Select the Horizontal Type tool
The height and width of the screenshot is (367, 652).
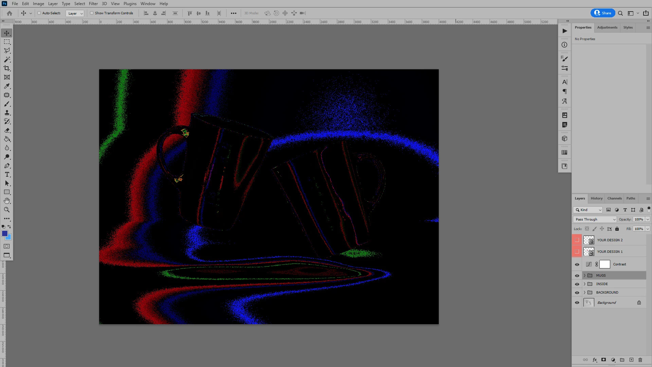coord(7,174)
